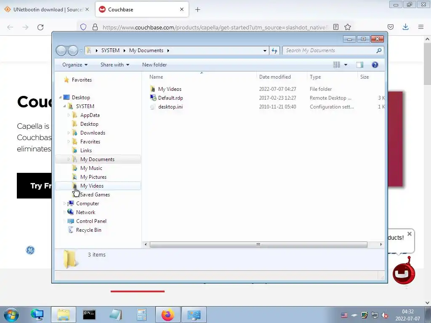
Task: Select the desktop.ini file
Action: click(170, 107)
